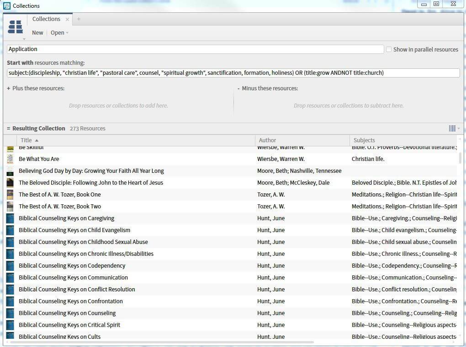Click the resources matching rule field
Screen dimensions: 466x347
[233, 73]
